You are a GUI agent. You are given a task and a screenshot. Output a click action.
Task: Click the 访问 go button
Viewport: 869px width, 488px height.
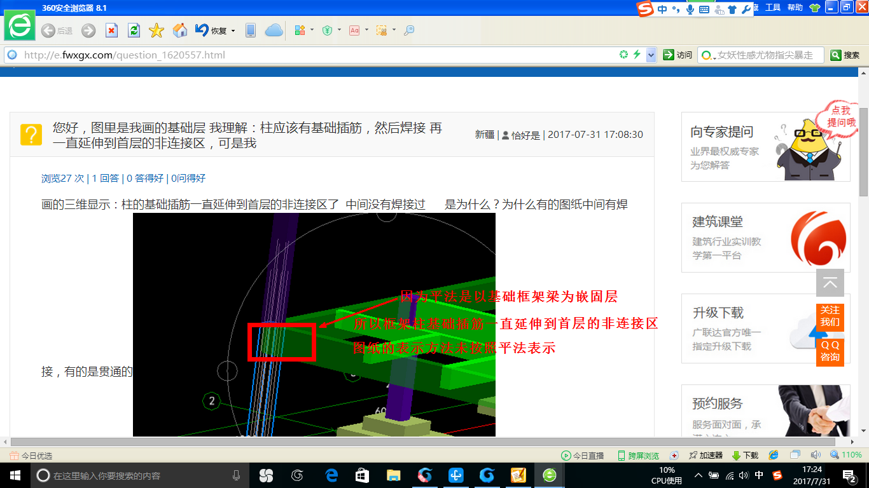(x=678, y=55)
